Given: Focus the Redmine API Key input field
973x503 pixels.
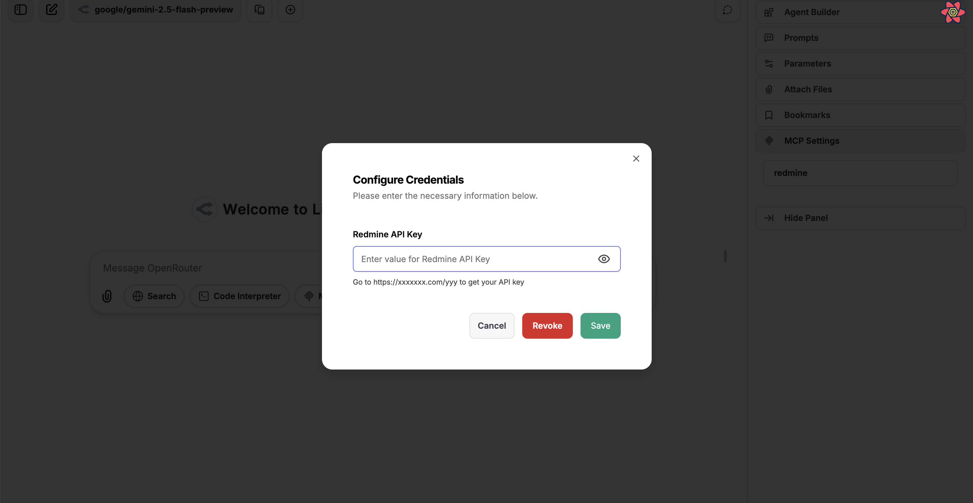Looking at the screenshot, I should (x=486, y=259).
